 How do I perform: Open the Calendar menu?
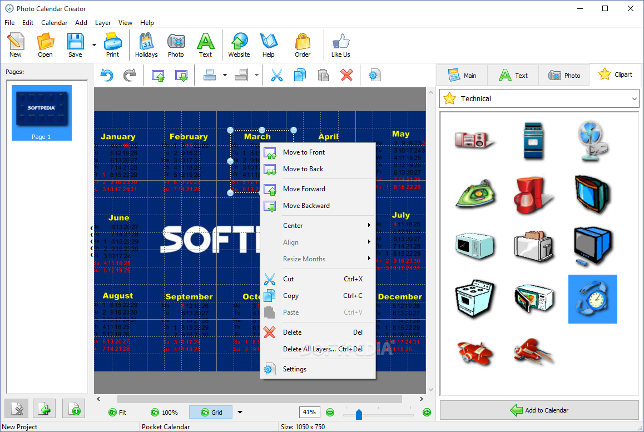(54, 23)
